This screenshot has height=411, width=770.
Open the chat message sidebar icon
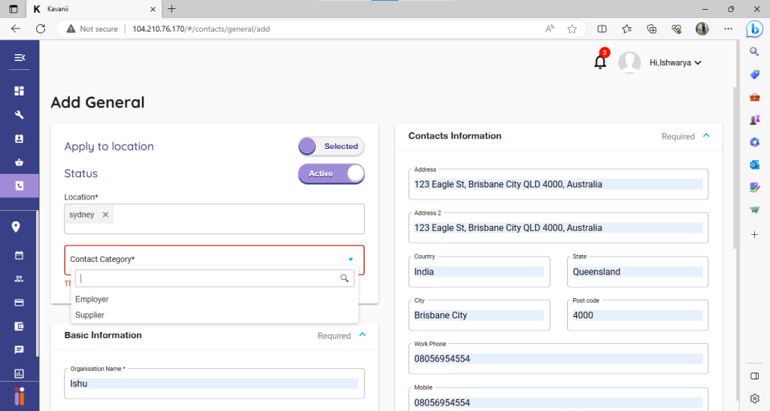tap(20, 350)
